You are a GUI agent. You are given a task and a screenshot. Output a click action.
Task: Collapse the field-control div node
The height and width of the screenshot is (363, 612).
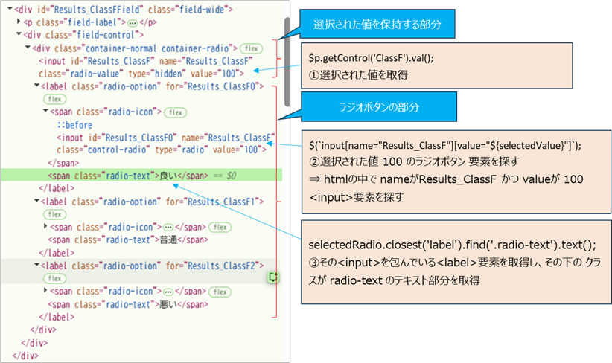click(x=19, y=35)
